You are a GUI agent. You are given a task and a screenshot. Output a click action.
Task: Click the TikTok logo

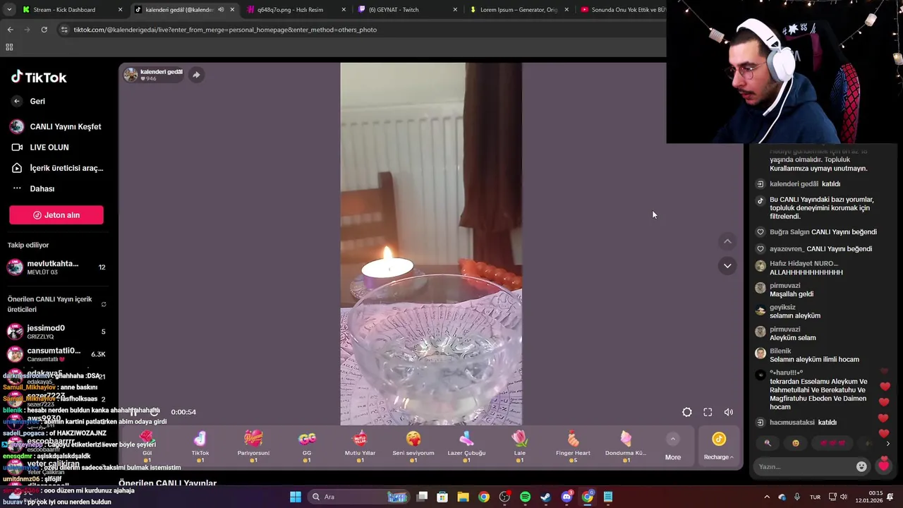39,77
